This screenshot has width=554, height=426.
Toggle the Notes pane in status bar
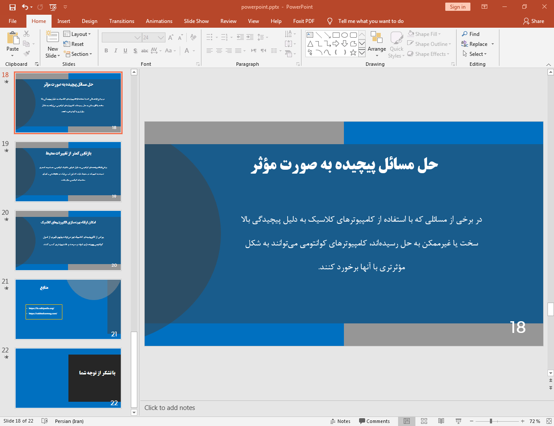click(340, 421)
